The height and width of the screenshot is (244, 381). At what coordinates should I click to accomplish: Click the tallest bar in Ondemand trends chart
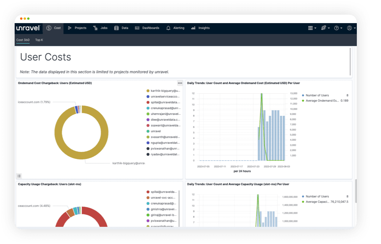tap(262, 127)
